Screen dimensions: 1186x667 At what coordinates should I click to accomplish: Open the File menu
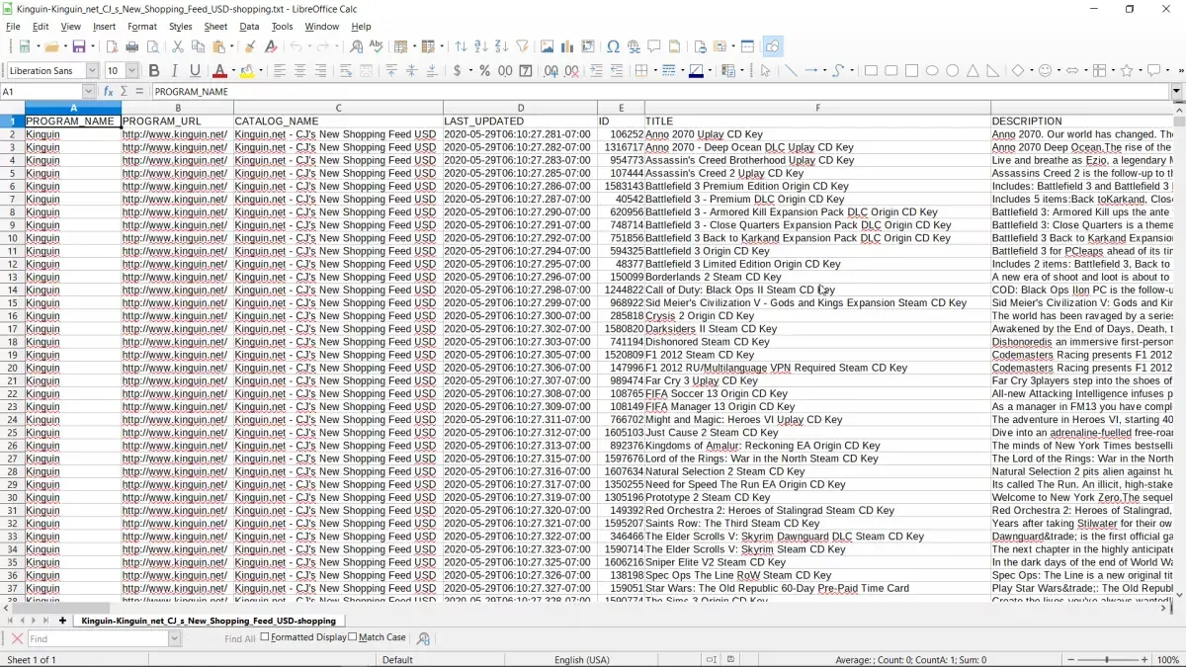point(13,27)
